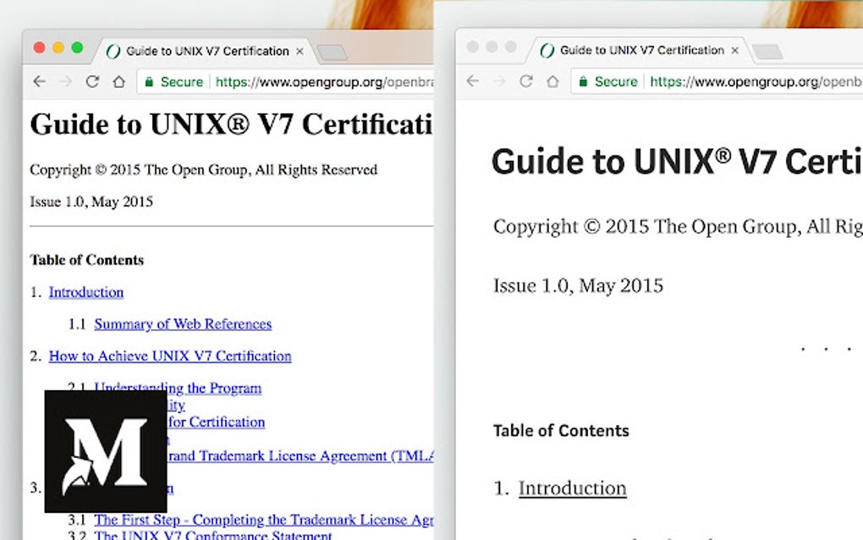Viewport: 863px width, 540px height.
Task: Click the green zoom button of the left window
Action: pyautogui.click(x=77, y=48)
